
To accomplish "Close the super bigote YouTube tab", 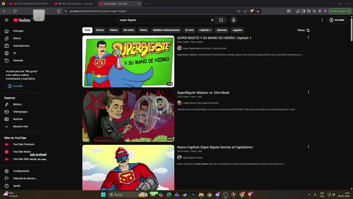I will pyautogui.click(x=139, y=4).
